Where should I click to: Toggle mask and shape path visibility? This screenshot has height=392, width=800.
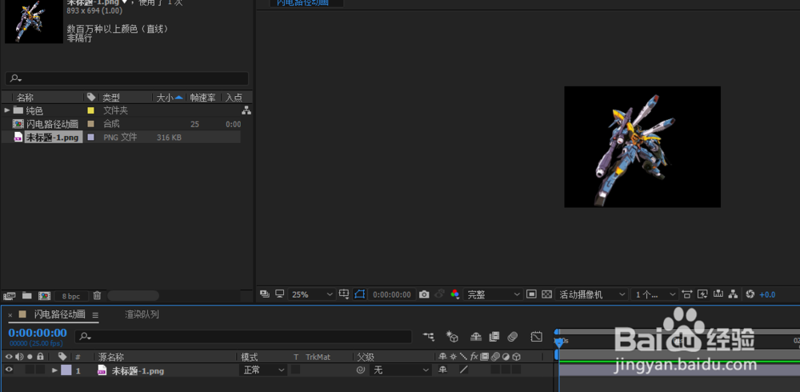[x=360, y=294]
